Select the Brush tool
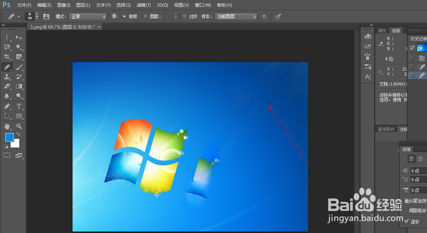 [x=19, y=67]
